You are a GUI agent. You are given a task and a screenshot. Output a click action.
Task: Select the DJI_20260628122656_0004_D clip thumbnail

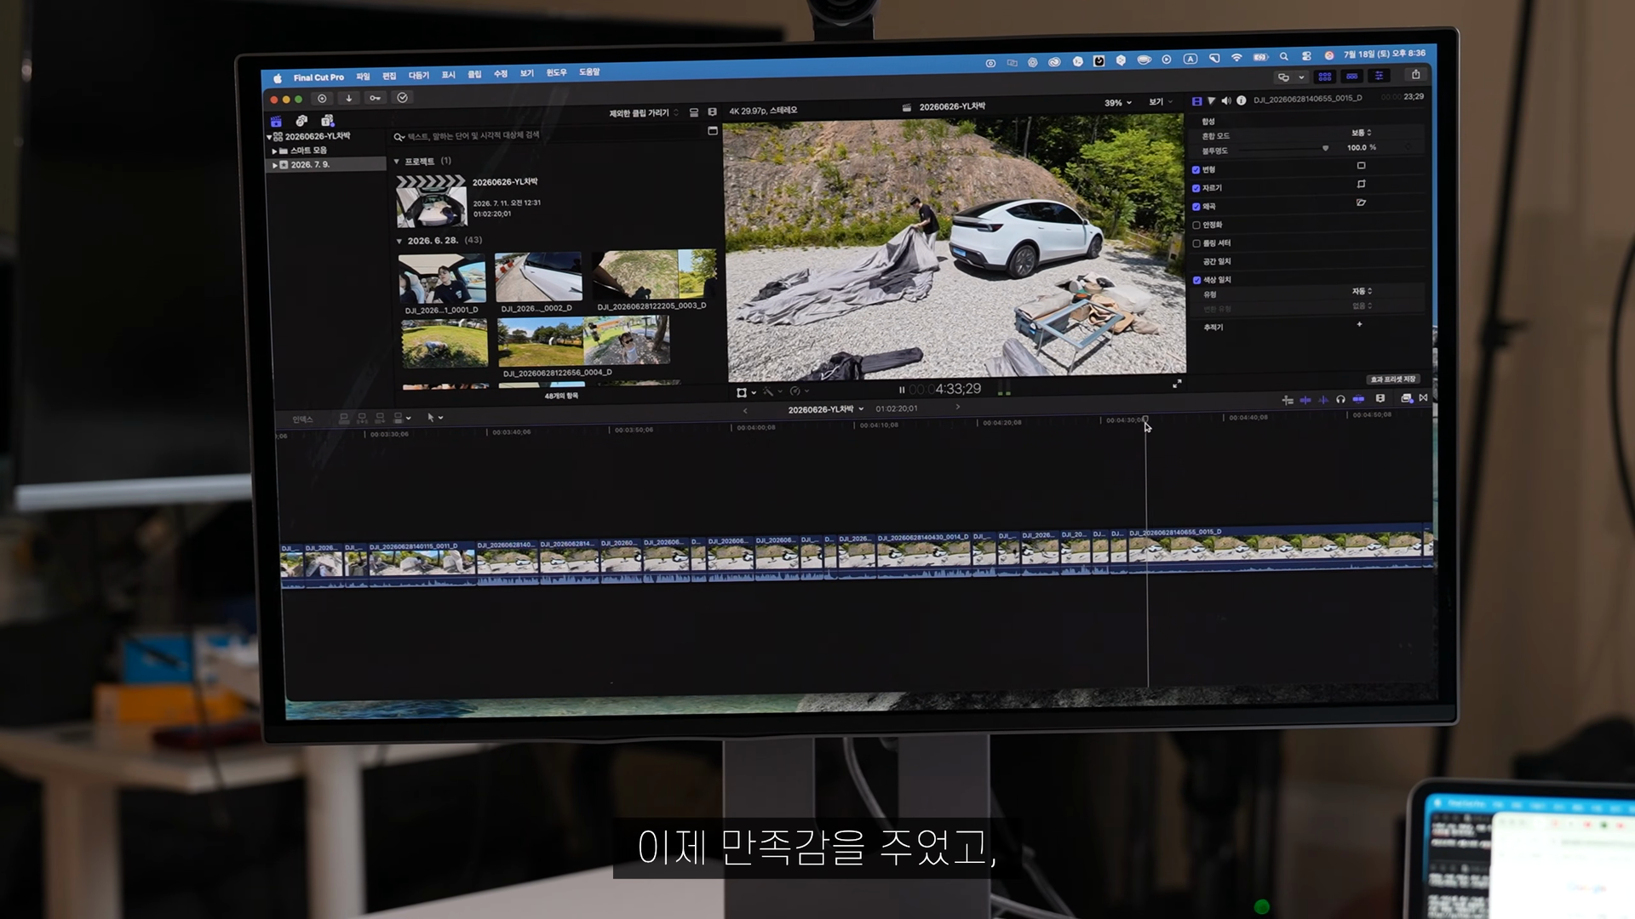(x=583, y=340)
